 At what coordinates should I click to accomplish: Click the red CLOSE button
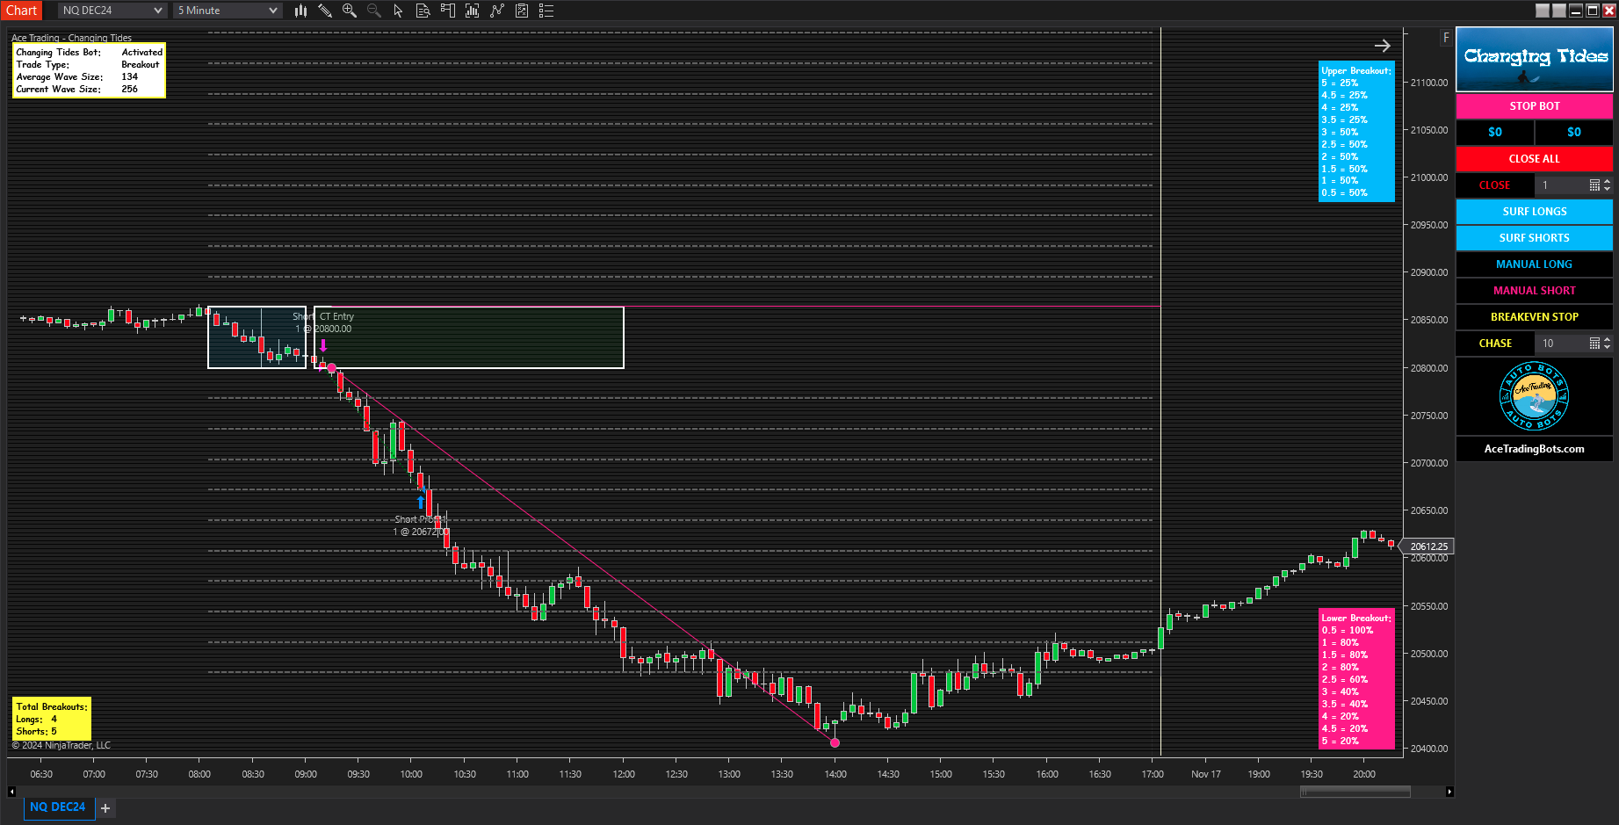click(1495, 185)
